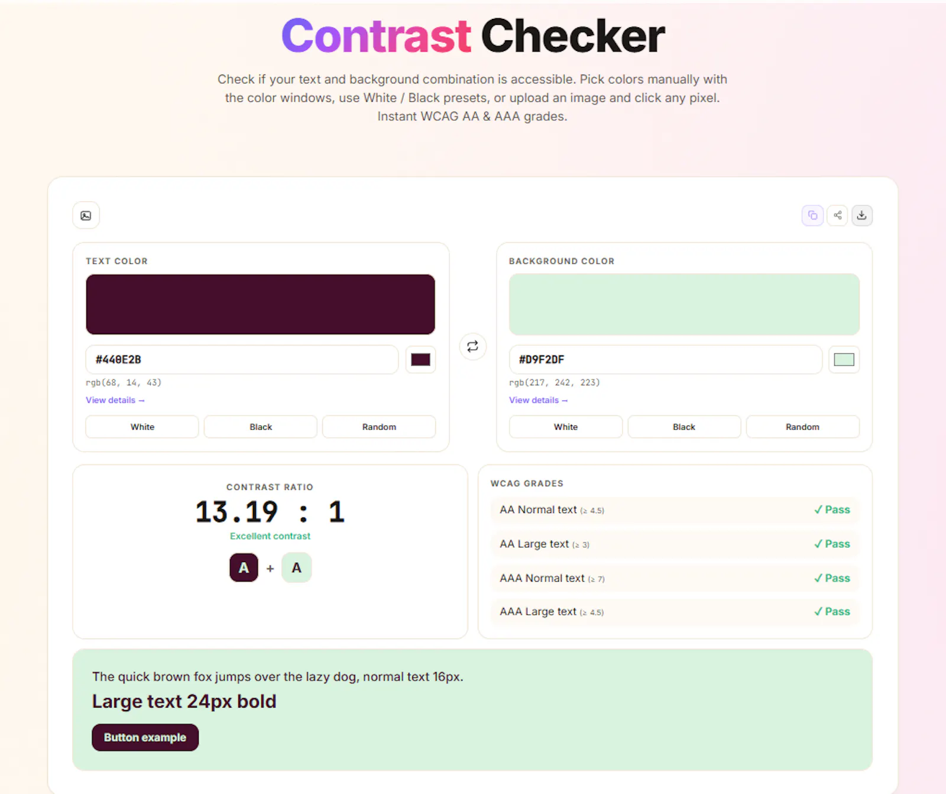Edit the #D9F2DF background hex field
Image resolution: width=946 pixels, height=794 pixels.
665,360
